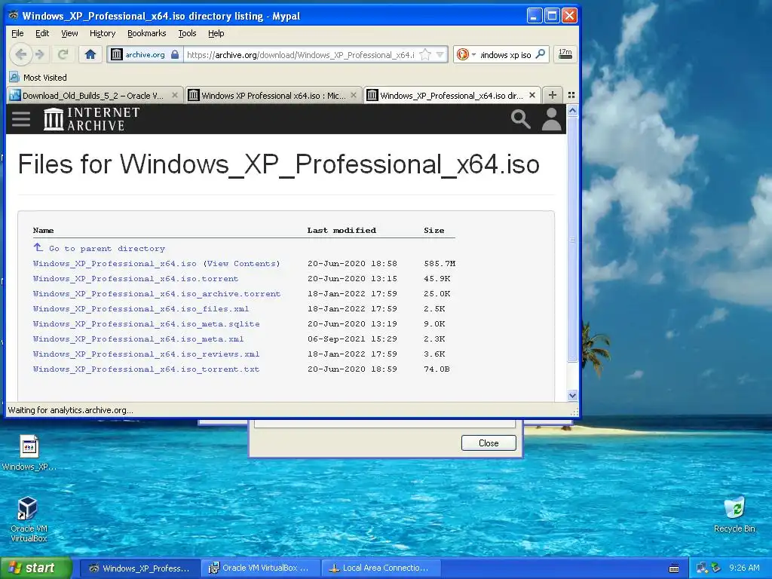Open Windows_XP_Professional_x64.iso.torrent link
This screenshot has width=772, height=579.
point(136,279)
